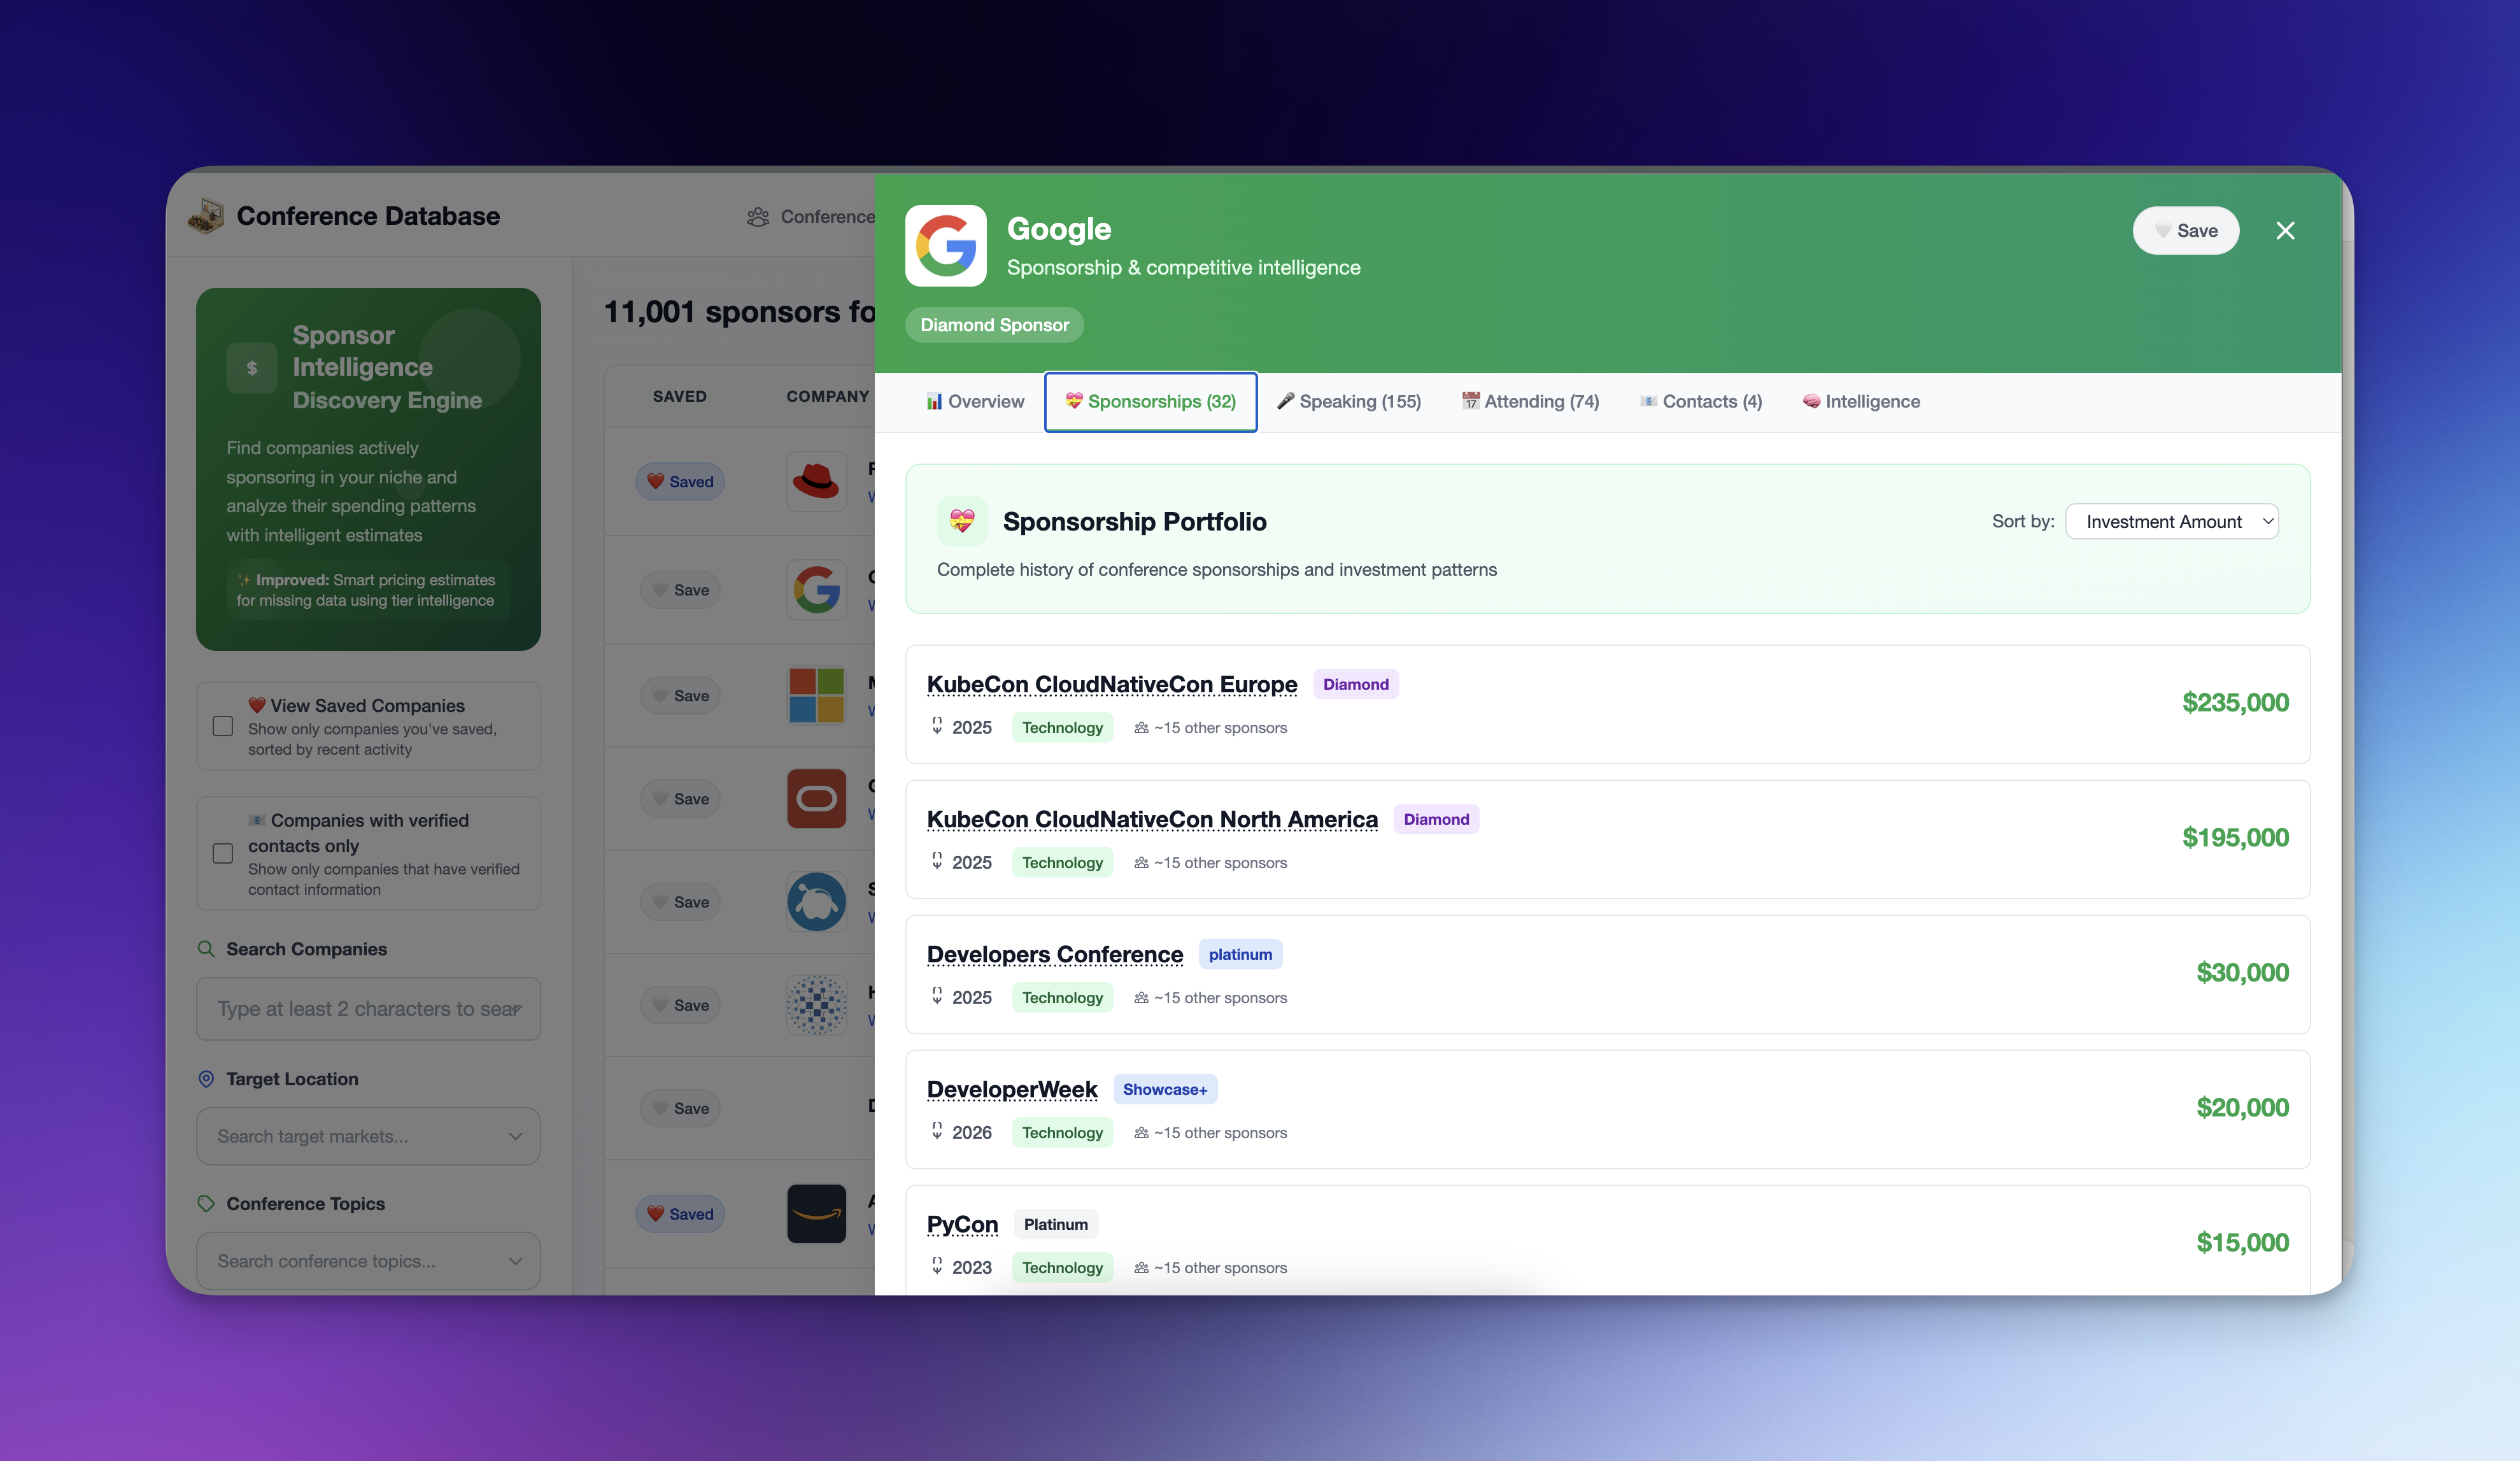This screenshot has width=2520, height=1461.
Task: Click the Microsoft logo
Action: (816, 696)
